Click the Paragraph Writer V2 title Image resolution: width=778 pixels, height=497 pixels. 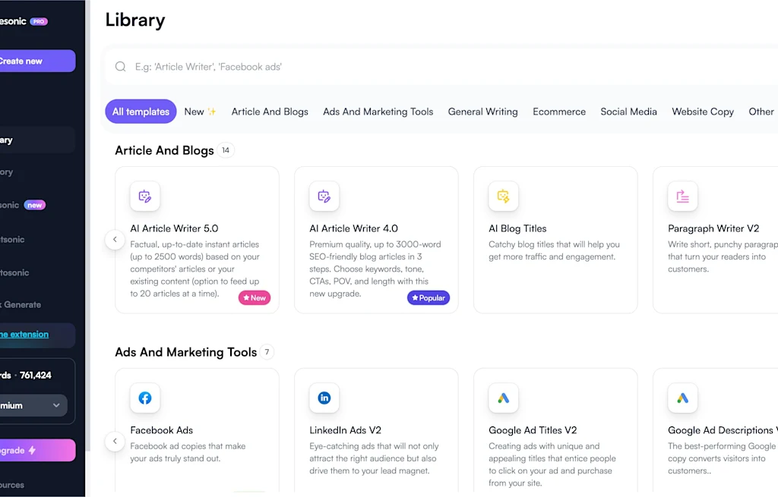coord(713,228)
